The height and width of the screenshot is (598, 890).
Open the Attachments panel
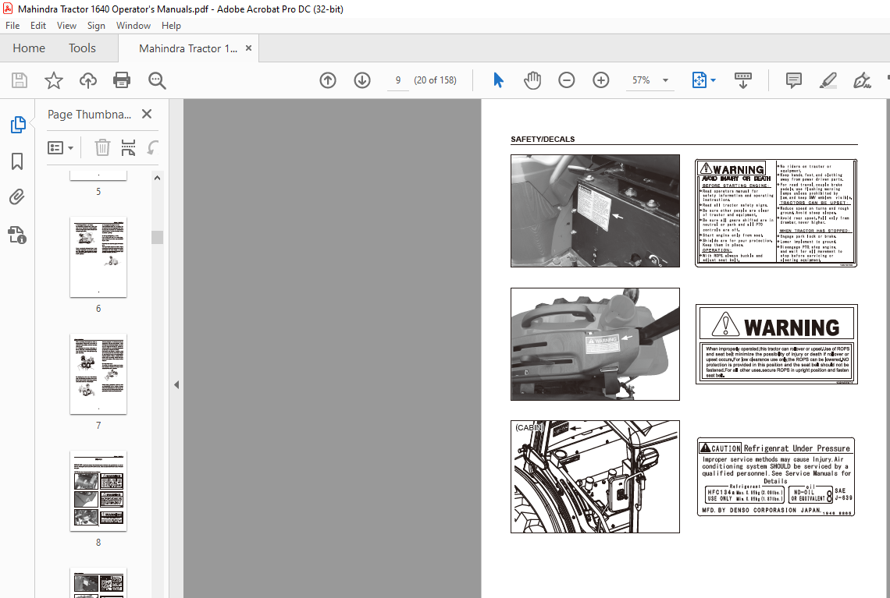(17, 197)
